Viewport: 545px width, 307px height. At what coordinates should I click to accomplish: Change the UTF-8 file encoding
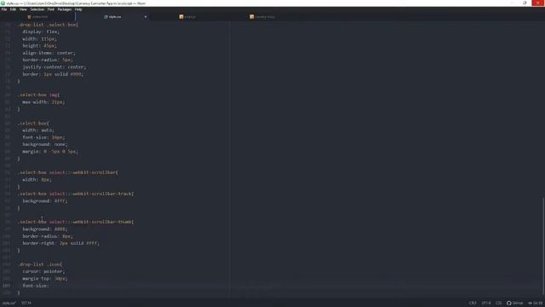coord(486,304)
